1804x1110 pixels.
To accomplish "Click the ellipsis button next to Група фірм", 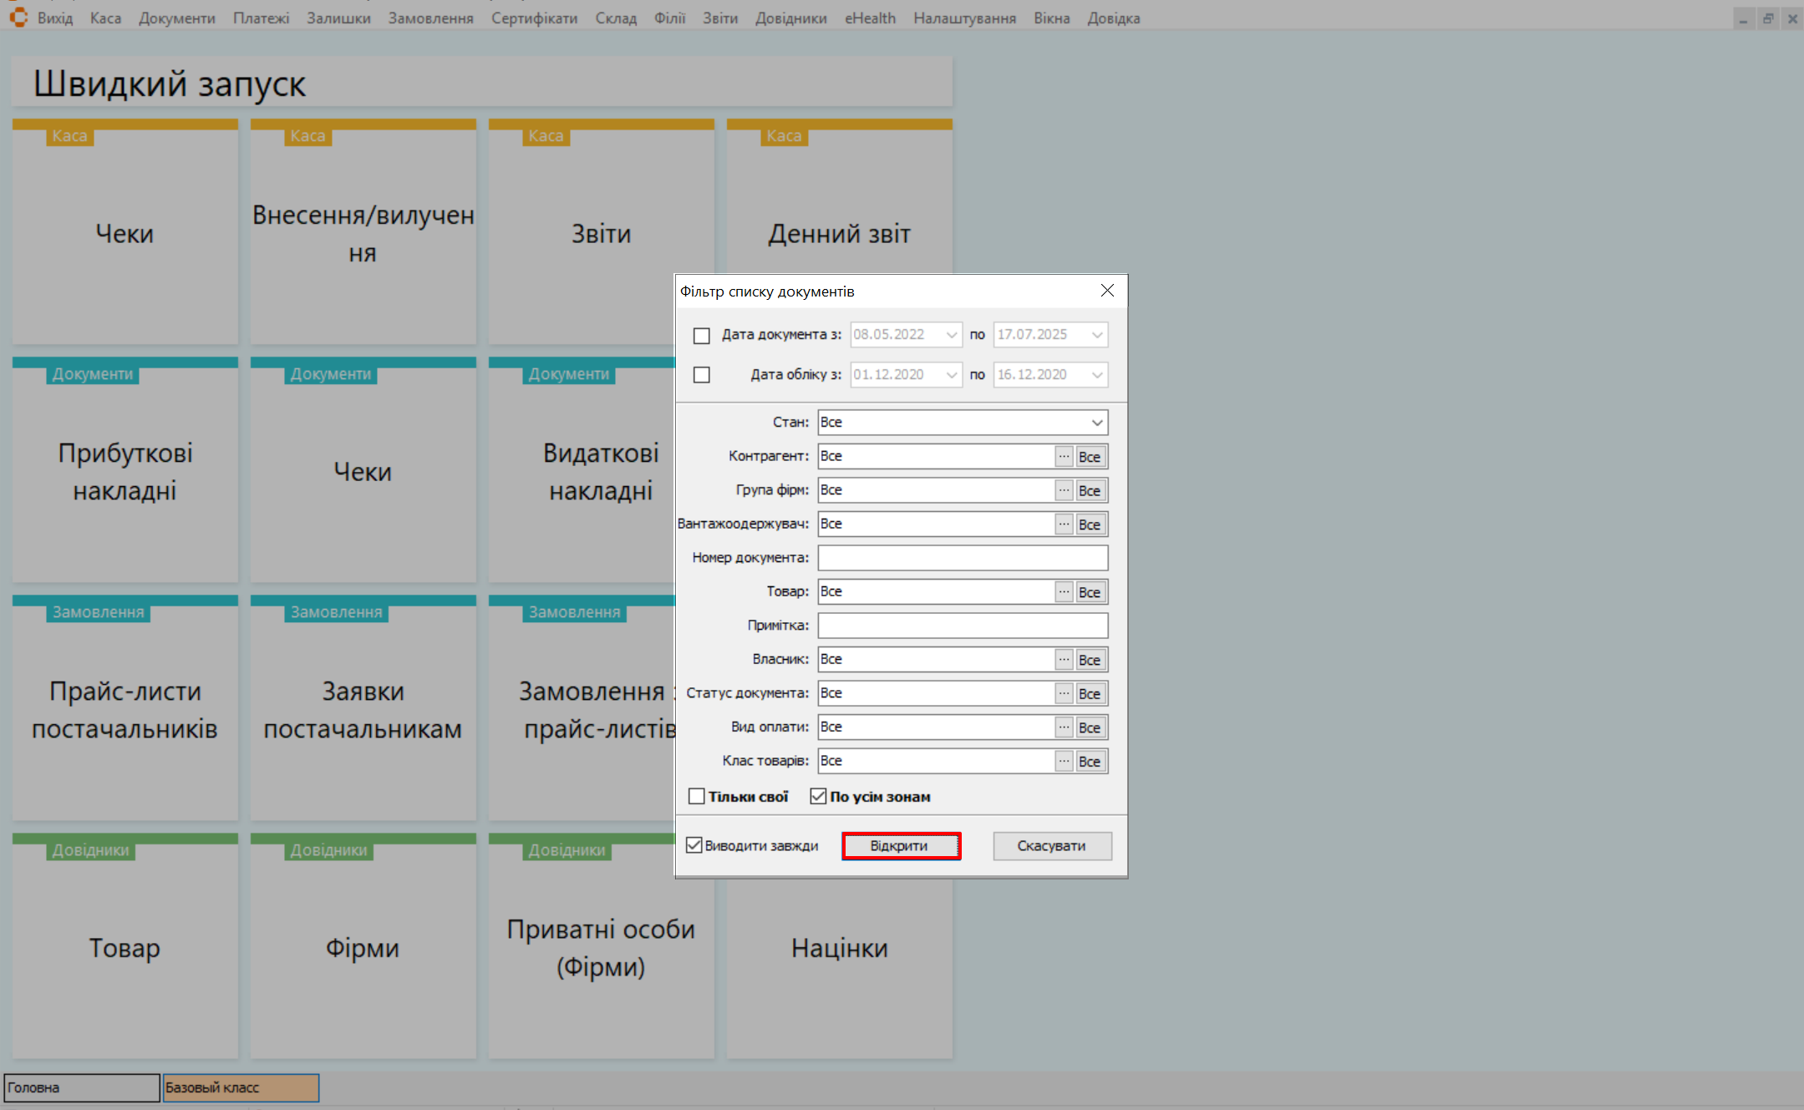I will [x=1063, y=490].
